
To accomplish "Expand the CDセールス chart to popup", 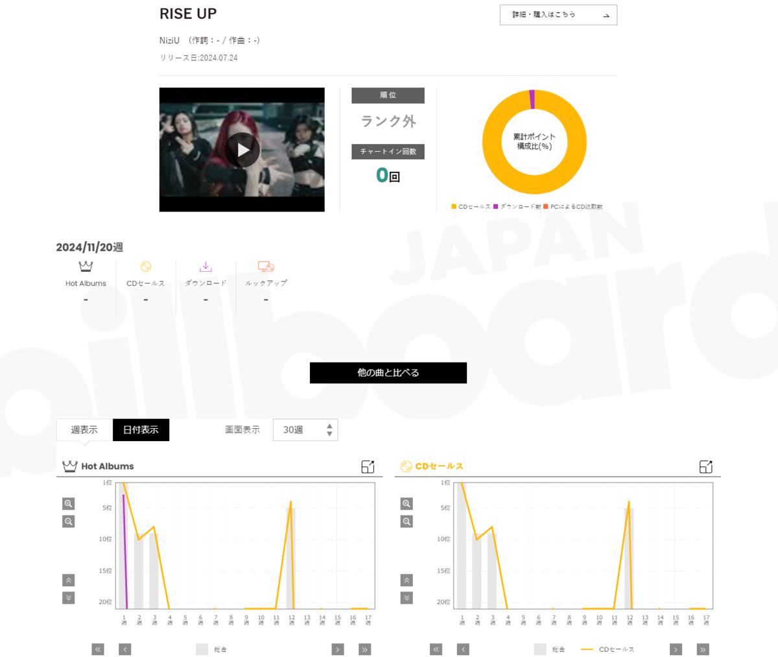I will 706,466.
